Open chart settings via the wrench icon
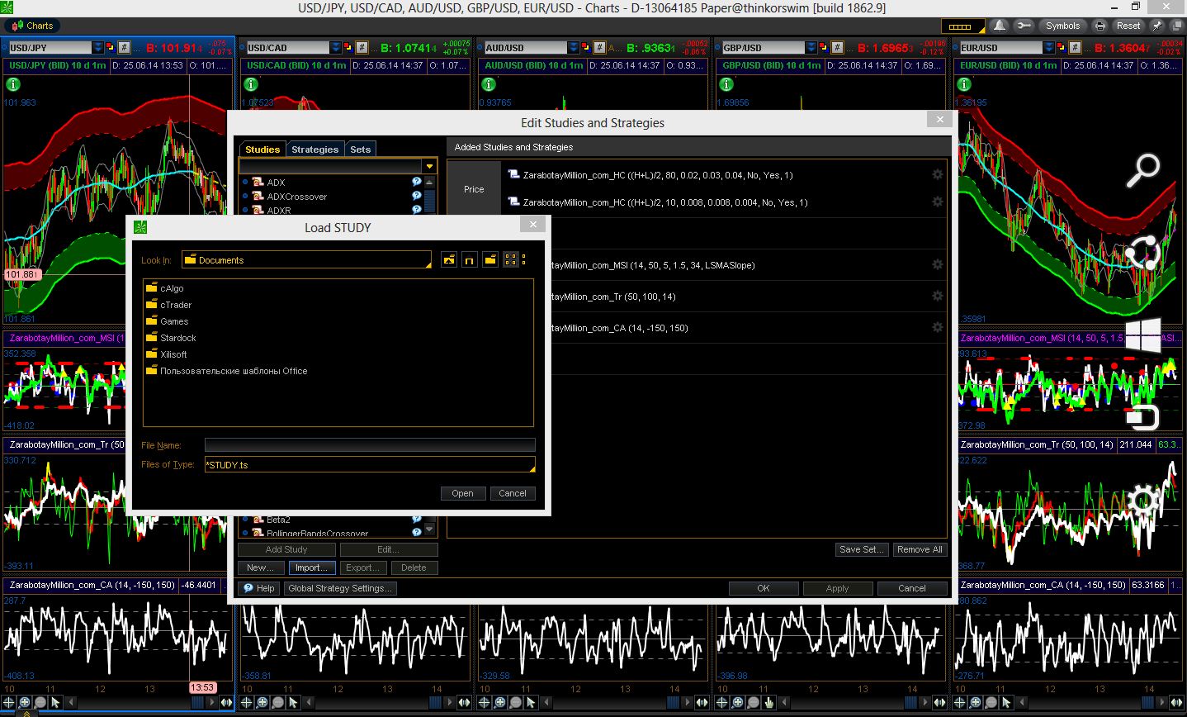The width and height of the screenshot is (1187, 717). pos(1024,26)
